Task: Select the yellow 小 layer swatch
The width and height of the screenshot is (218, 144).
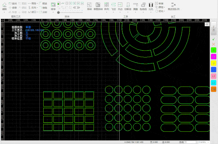Action: coord(213,63)
